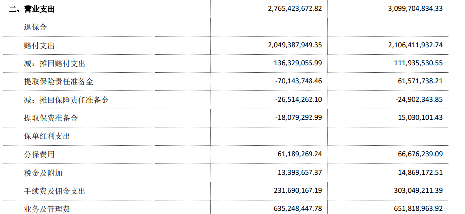Select the 手续费及佣金支出 label
The height and width of the screenshot is (214, 465).
pos(54,191)
